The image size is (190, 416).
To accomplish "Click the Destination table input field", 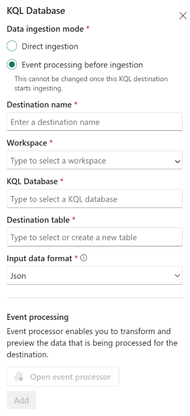I will click(x=94, y=237).
